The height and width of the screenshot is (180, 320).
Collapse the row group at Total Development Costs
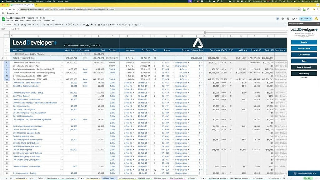(2, 58)
